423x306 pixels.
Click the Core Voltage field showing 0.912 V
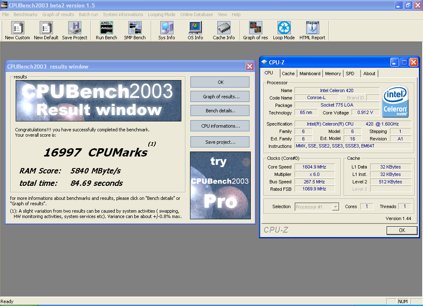(x=365, y=112)
